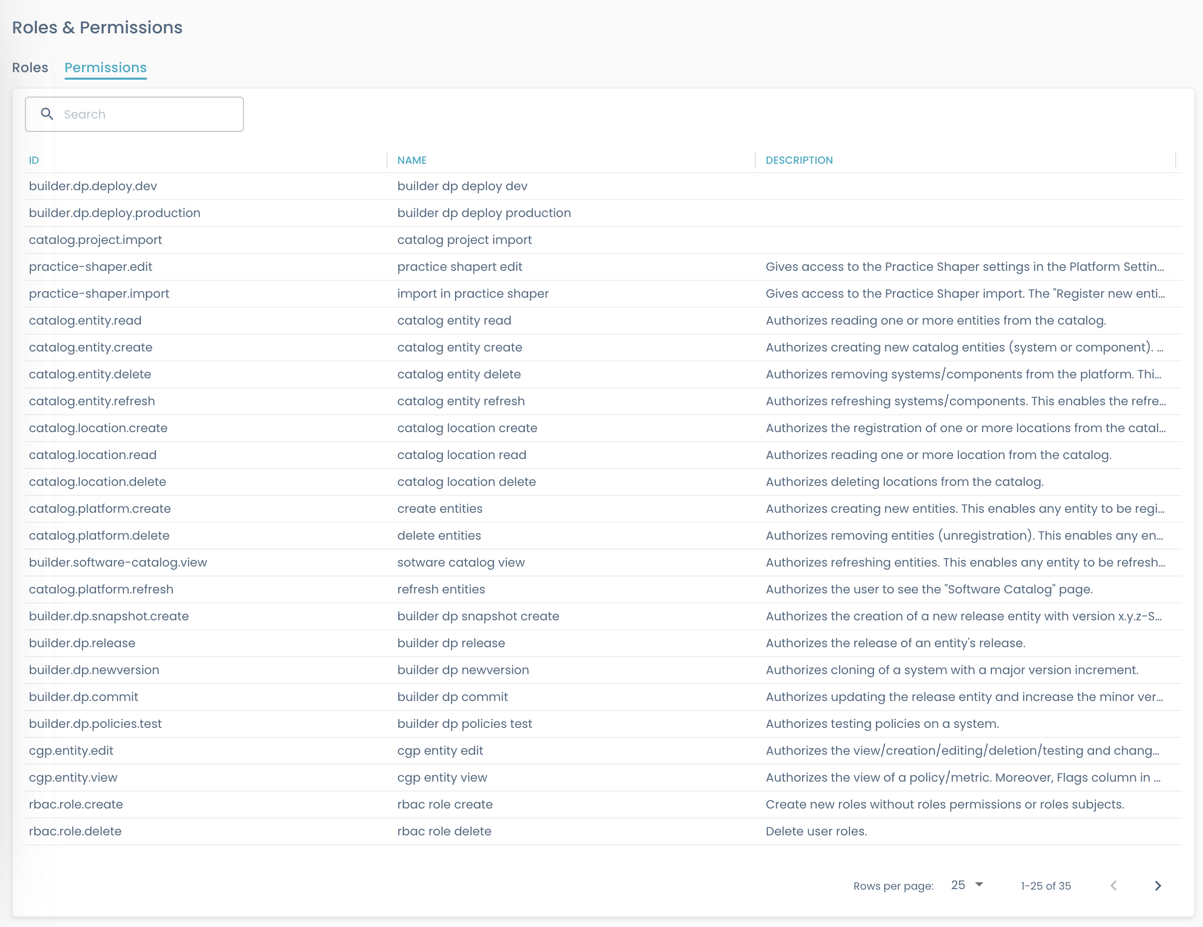Select the builder.dp.snapshot.create permission row
This screenshot has height=927, width=1203.
[x=109, y=616]
